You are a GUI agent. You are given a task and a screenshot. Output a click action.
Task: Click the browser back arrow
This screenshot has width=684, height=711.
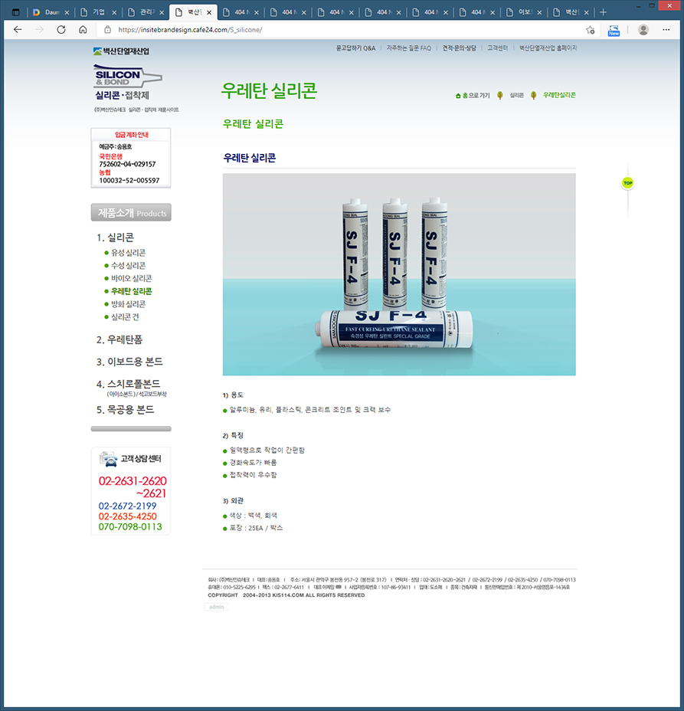pyautogui.click(x=18, y=30)
